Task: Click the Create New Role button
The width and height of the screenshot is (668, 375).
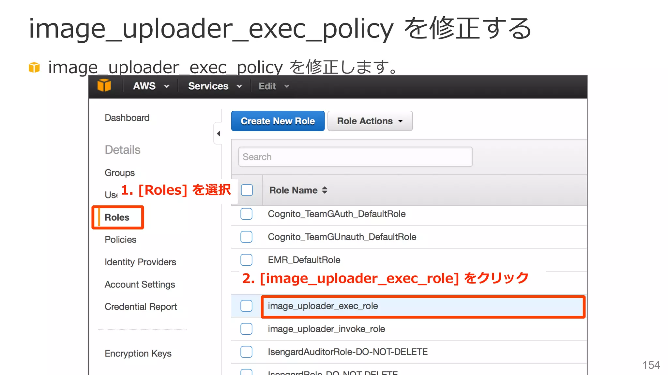Action: pyautogui.click(x=278, y=121)
